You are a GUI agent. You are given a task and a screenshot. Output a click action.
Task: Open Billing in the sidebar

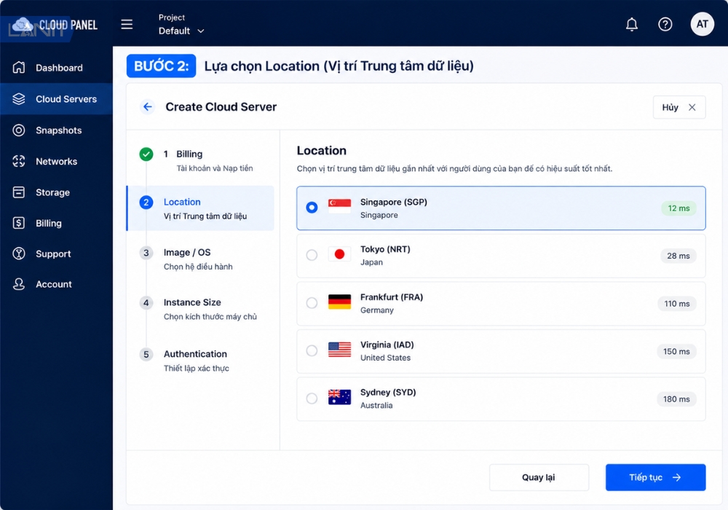coord(56,223)
